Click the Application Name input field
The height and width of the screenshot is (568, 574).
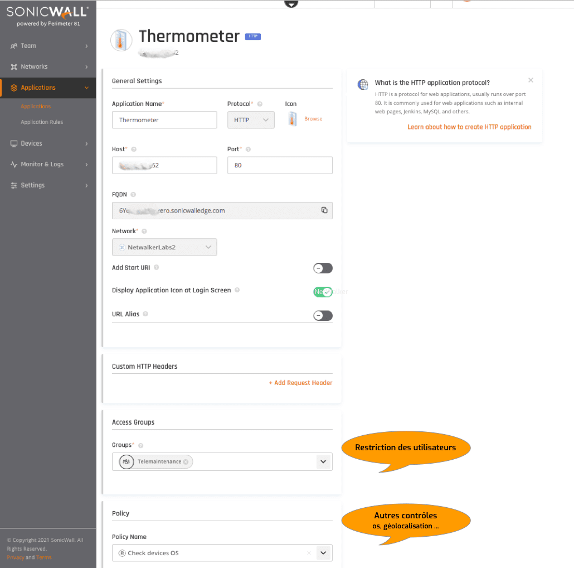(x=164, y=120)
